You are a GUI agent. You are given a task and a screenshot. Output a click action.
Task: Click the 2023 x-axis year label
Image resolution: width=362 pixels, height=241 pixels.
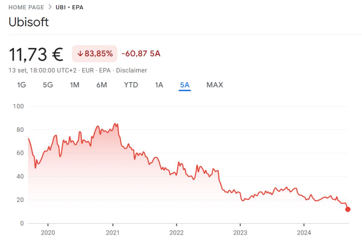click(x=240, y=233)
